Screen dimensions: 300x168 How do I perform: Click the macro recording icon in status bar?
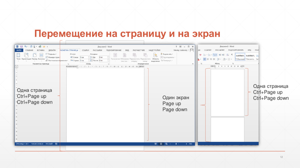tap(56, 144)
